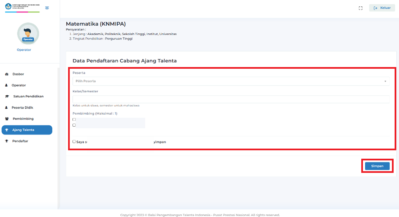This screenshot has width=399, height=217.
Task: Click the Ajang Talenta trophy icon
Action: click(7, 130)
